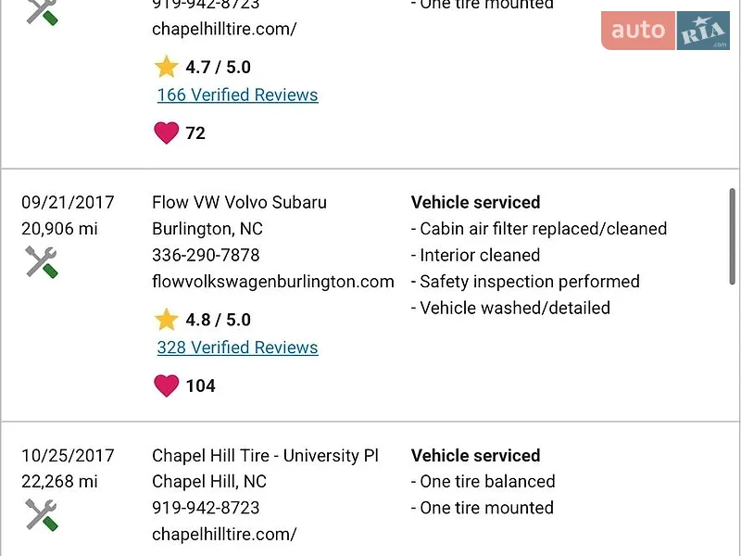Viewport: 741px width, 556px height.
Task: Click the gold star beside 4.7 / 5.0
Action: coord(167,67)
